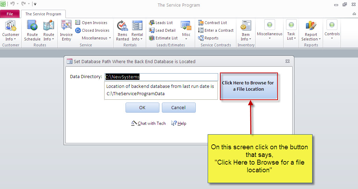Confirm with the OK button
Screen dimensions: 358x189
click(x=142, y=107)
